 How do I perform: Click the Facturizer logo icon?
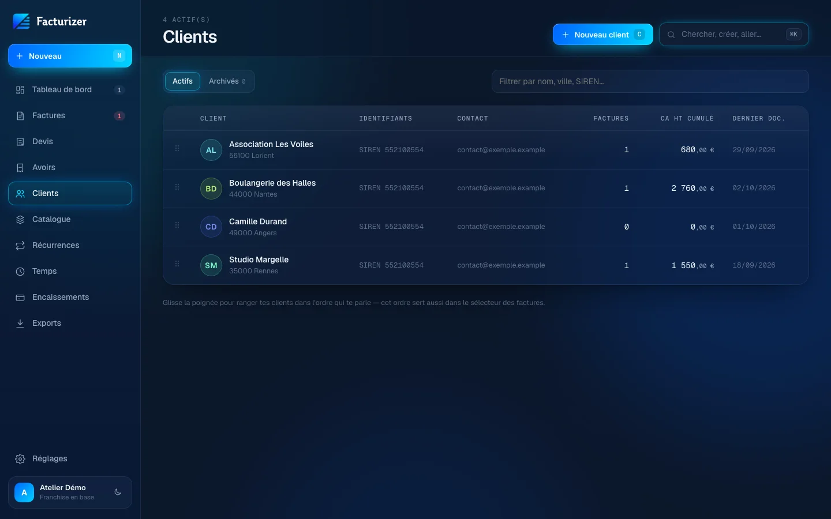pyautogui.click(x=21, y=21)
